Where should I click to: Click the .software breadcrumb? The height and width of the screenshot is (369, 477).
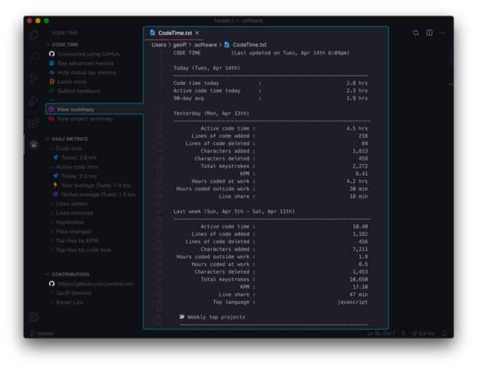(x=205, y=45)
